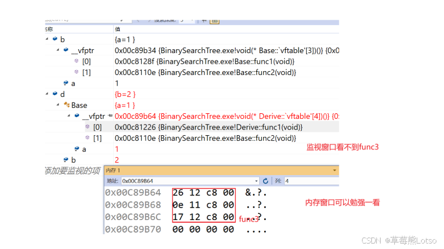Select the 内存 1 tab title
This screenshot has height=249, width=444.
[x=113, y=170]
